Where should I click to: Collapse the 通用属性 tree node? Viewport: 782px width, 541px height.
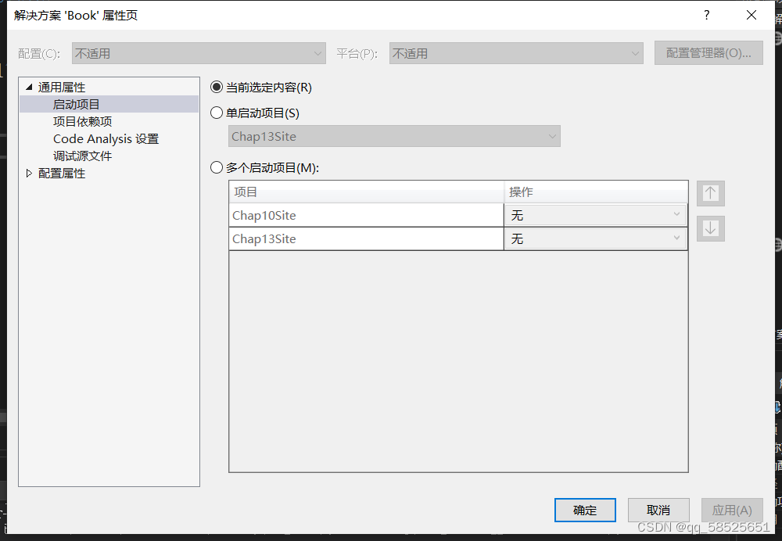pyautogui.click(x=29, y=88)
